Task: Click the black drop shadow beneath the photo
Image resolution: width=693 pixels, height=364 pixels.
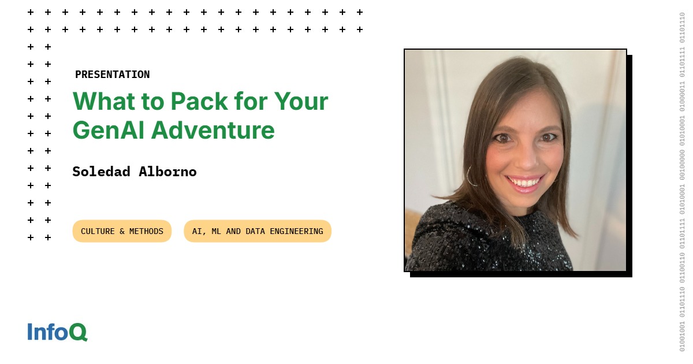Action: click(521, 274)
